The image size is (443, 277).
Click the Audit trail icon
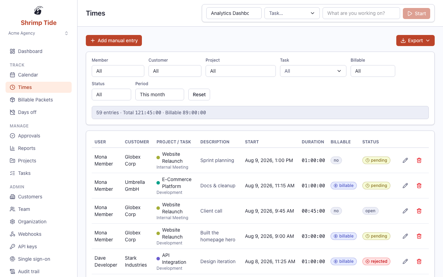pos(12,271)
